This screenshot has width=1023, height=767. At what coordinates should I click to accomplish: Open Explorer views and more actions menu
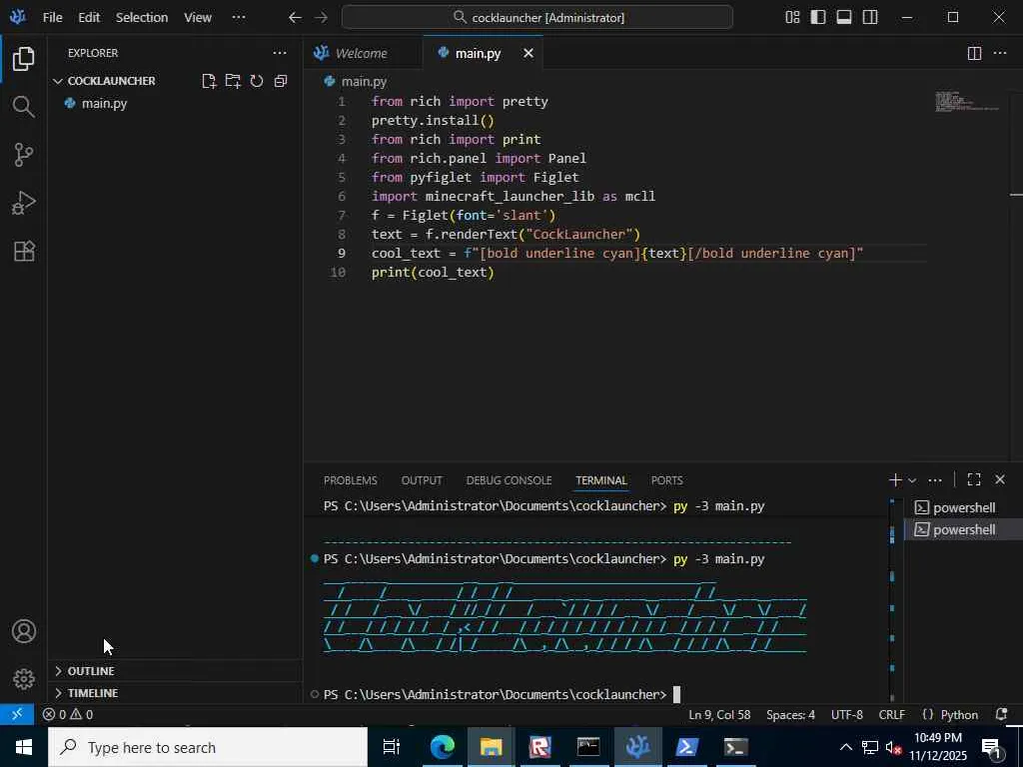(280, 53)
